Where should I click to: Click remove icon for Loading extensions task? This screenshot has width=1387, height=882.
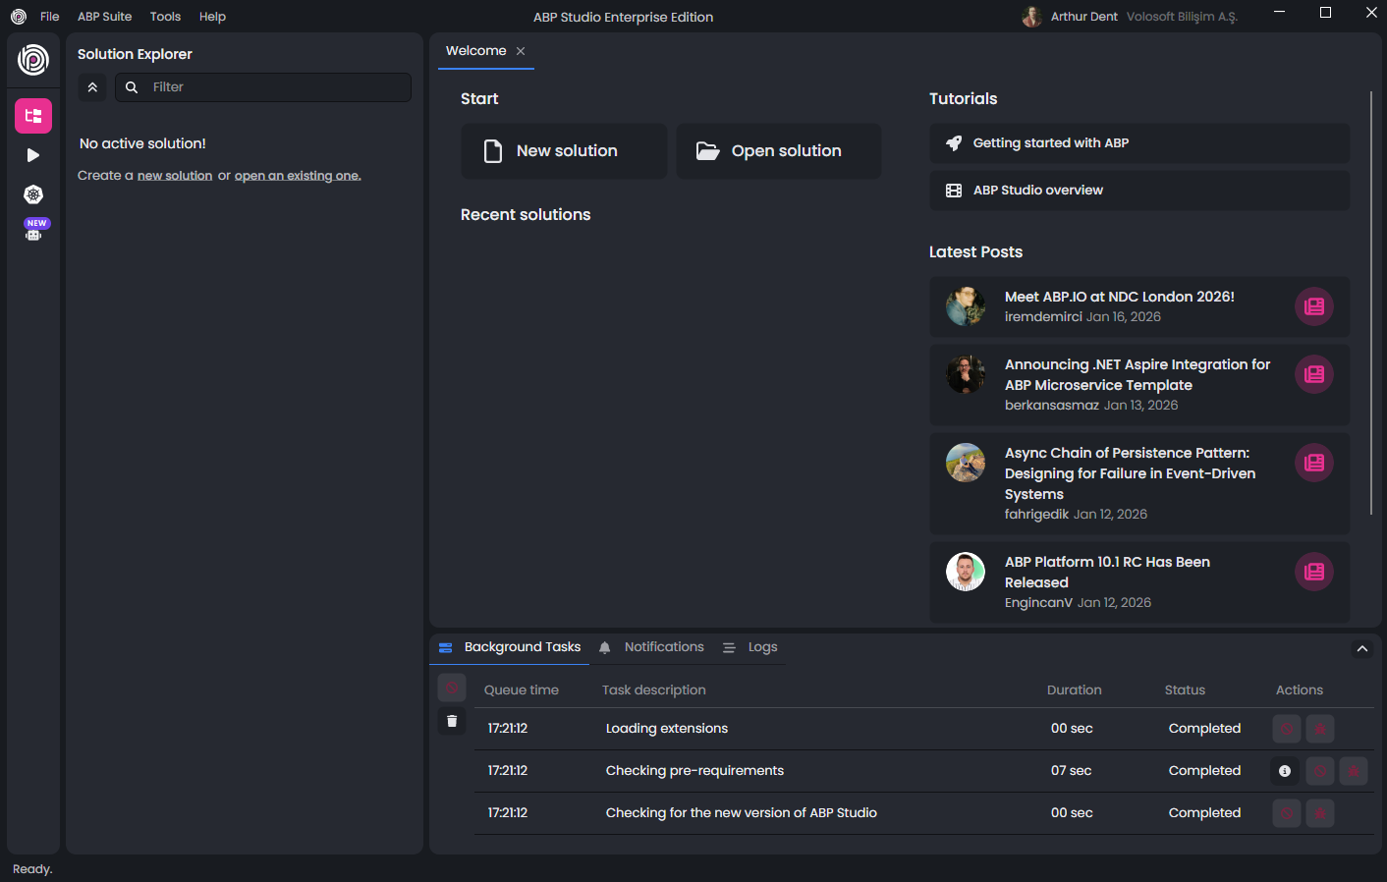[x=1320, y=729]
